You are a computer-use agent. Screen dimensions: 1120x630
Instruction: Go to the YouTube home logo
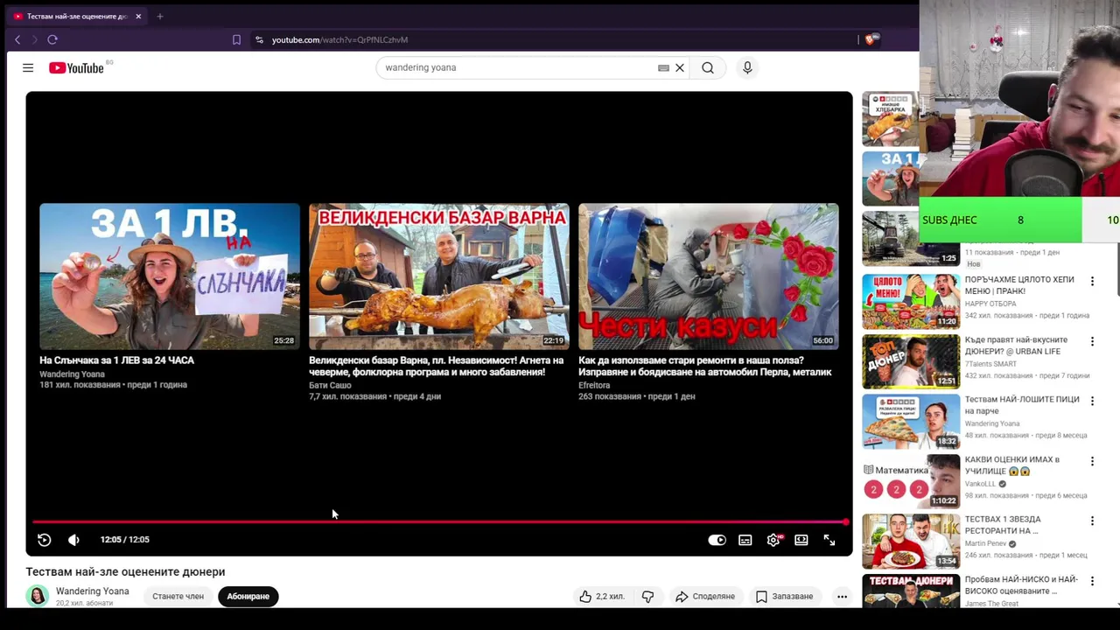point(76,67)
